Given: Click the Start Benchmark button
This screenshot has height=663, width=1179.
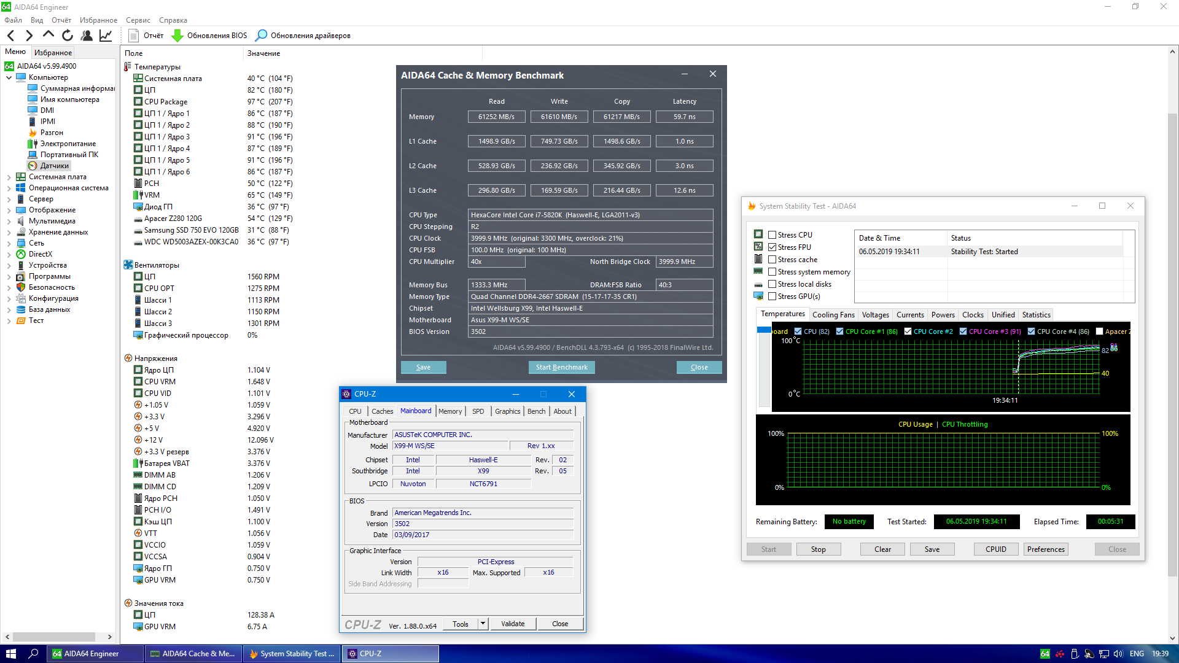Looking at the screenshot, I should [x=561, y=367].
